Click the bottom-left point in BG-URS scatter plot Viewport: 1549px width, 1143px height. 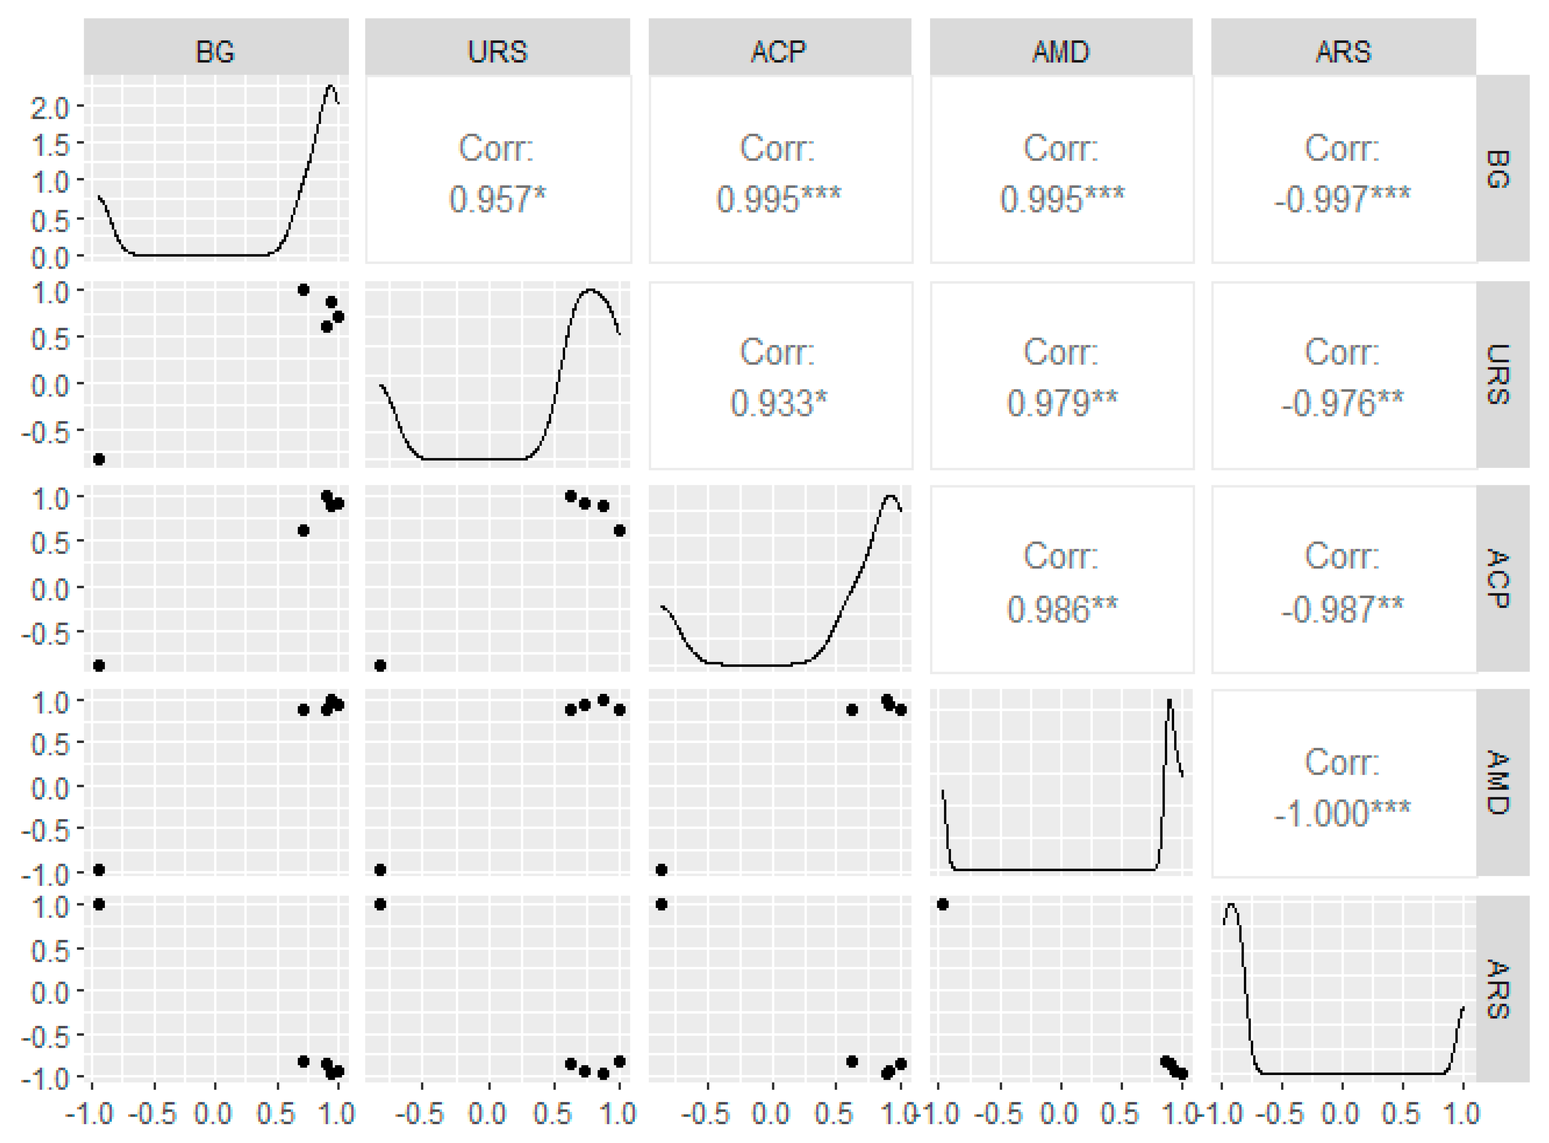point(99,459)
